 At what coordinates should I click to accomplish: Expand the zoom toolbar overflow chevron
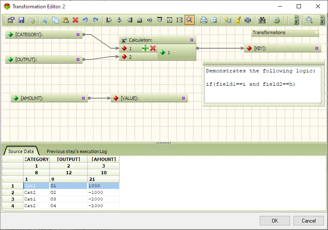(x=322, y=20)
